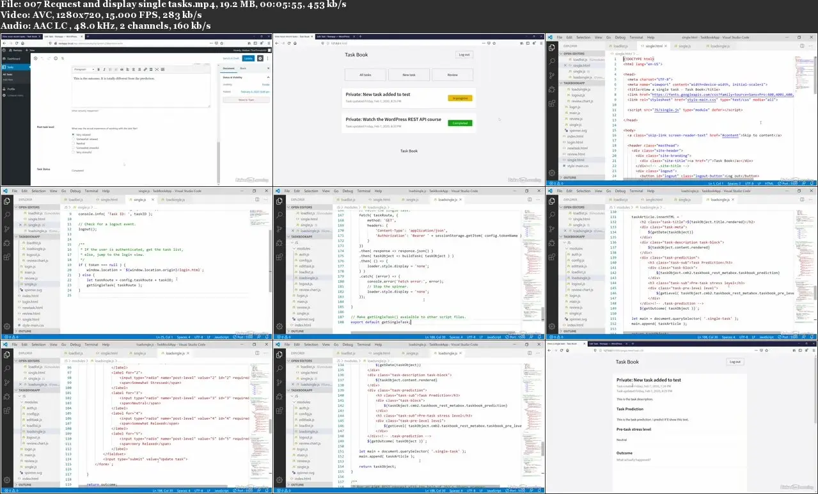
Task: Collapse Status & Visibility panel chevron
Action: tap(268, 77)
